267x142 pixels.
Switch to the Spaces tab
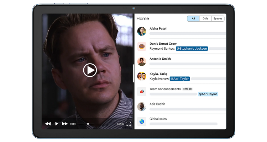tap(218, 18)
